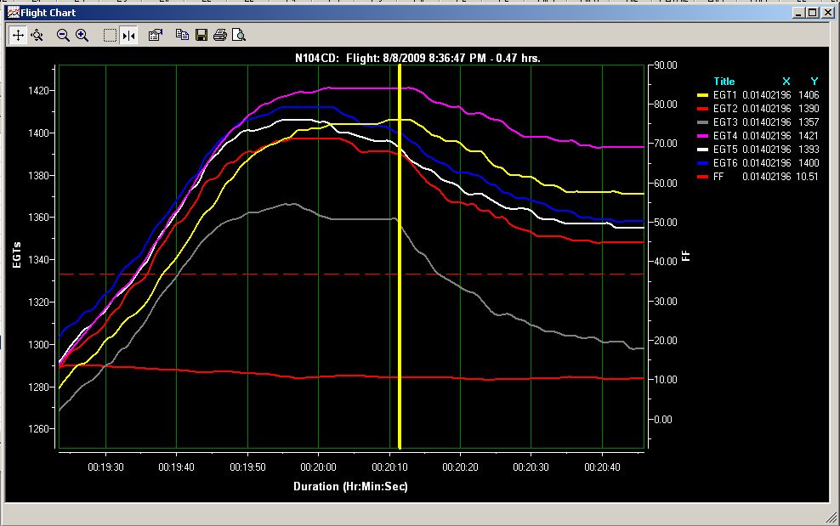The width and height of the screenshot is (840, 526).
Task: Click the Flight Chart title bar text
Action: pos(48,12)
